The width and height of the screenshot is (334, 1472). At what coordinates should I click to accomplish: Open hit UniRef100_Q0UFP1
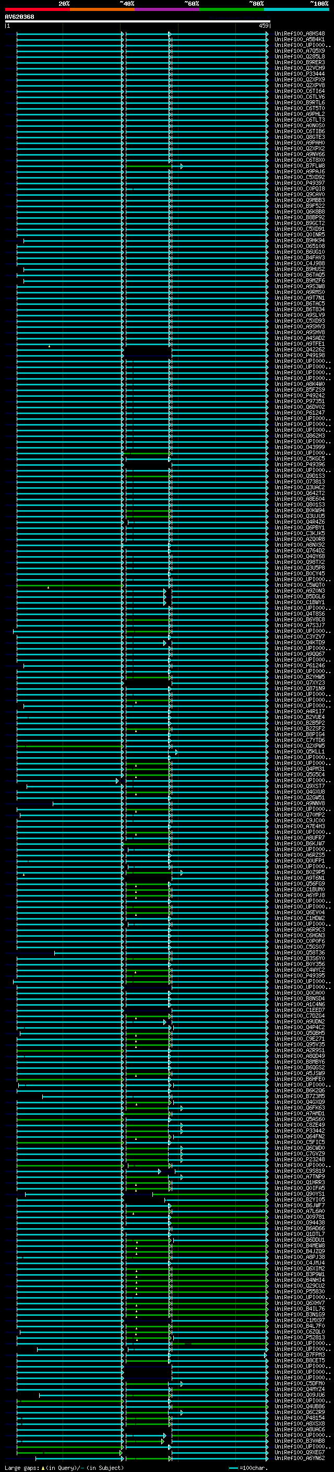click(x=300, y=861)
